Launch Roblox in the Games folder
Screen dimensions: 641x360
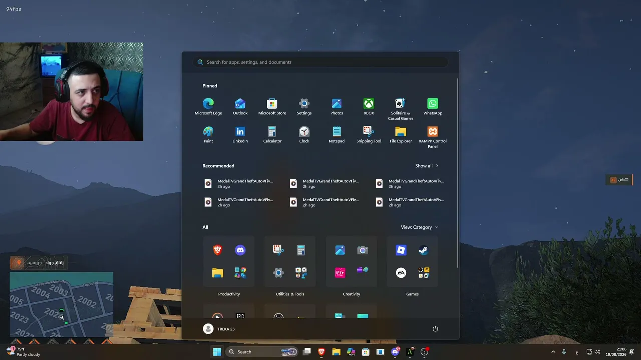[x=401, y=250]
